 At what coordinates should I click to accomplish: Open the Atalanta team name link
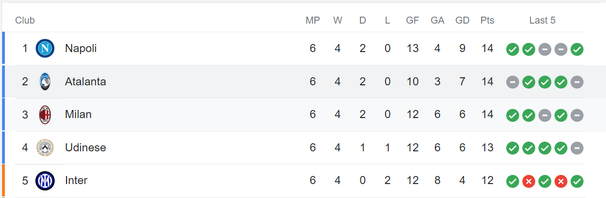(85, 82)
